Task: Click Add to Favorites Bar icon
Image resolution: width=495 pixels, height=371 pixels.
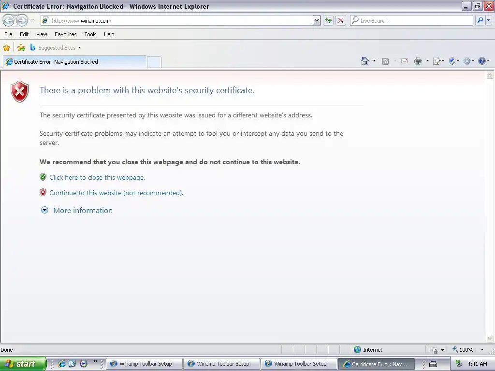Action: 21,48
